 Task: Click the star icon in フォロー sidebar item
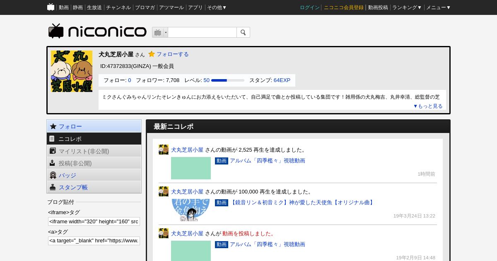click(x=53, y=126)
